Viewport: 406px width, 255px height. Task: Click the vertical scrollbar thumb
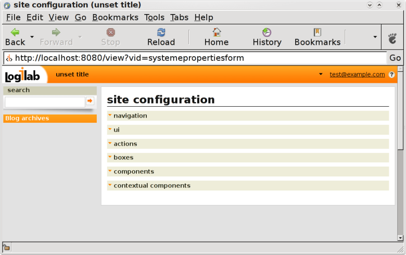tap(400, 110)
